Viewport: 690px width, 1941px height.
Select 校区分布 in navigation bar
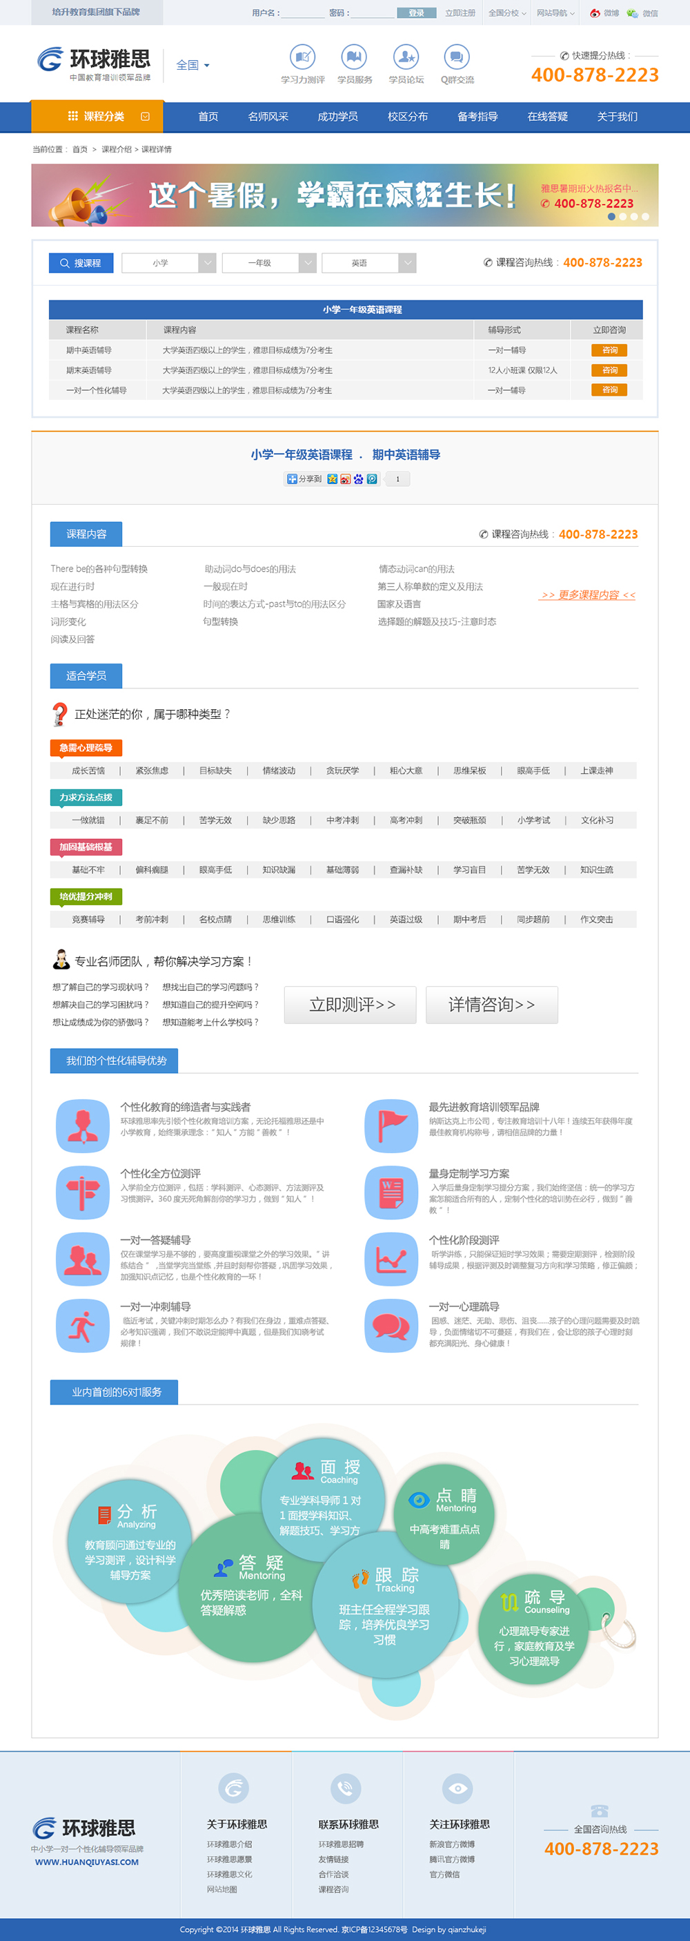click(x=408, y=117)
